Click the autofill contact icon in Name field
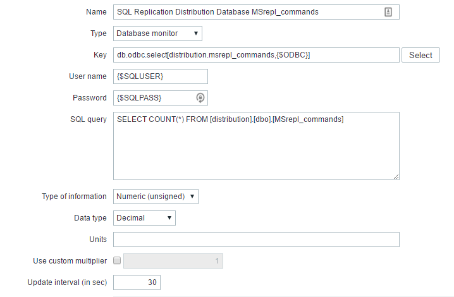This screenshot has width=454, height=297. tap(388, 12)
